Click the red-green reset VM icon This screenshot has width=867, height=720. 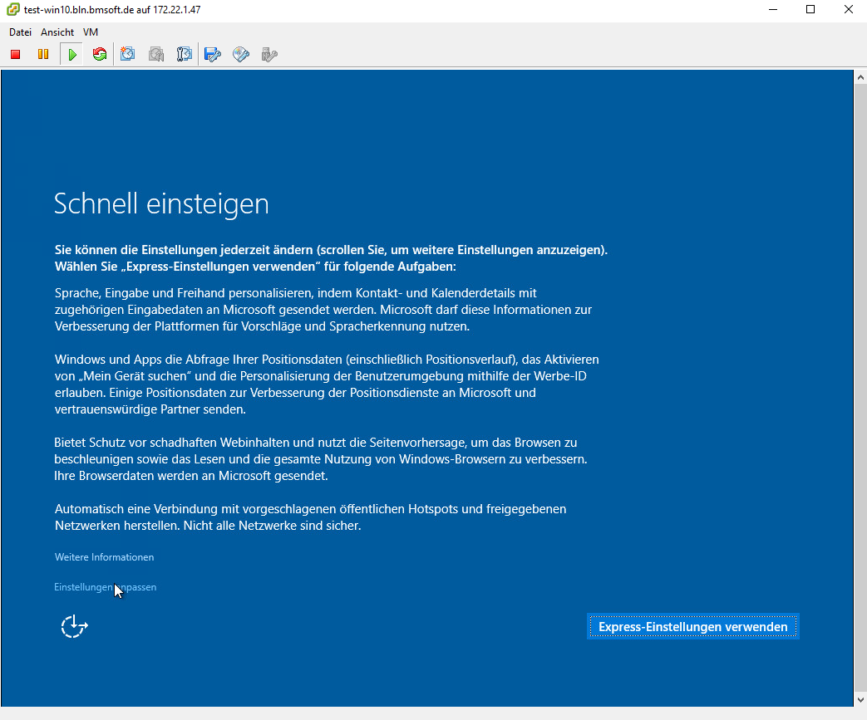[100, 54]
